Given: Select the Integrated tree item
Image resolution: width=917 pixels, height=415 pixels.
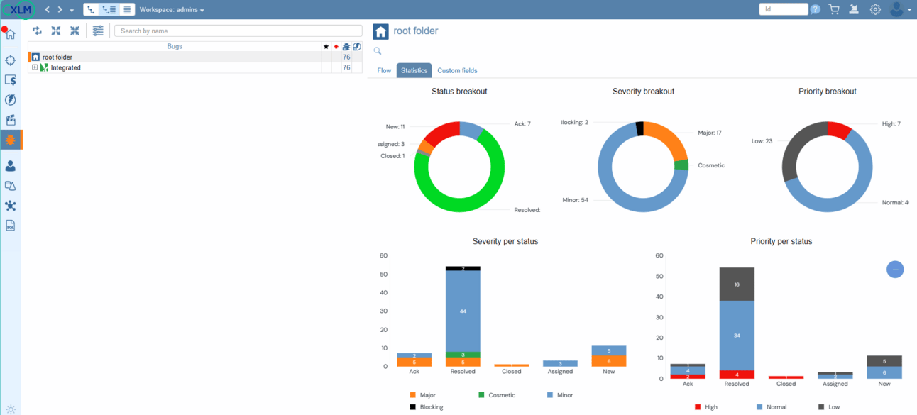Looking at the screenshot, I should click(65, 67).
